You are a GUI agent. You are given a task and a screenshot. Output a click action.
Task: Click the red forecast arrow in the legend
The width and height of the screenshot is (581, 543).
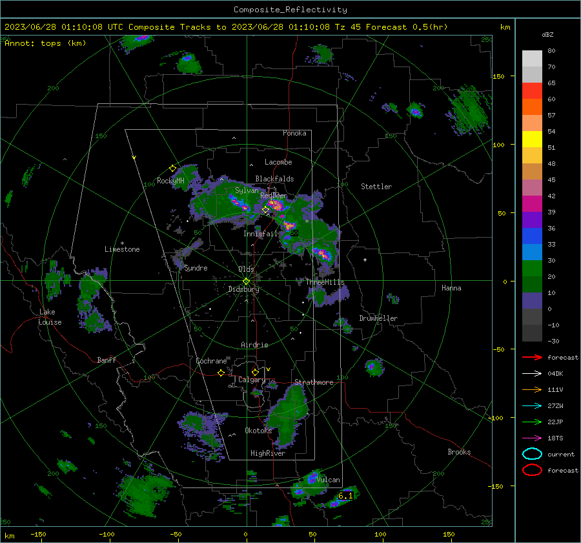(x=532, y=357)
